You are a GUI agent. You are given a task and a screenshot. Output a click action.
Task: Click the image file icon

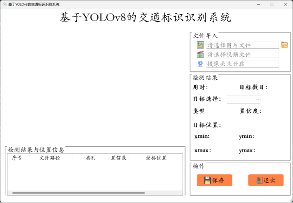pyautogui.click(x=200, y=45)
